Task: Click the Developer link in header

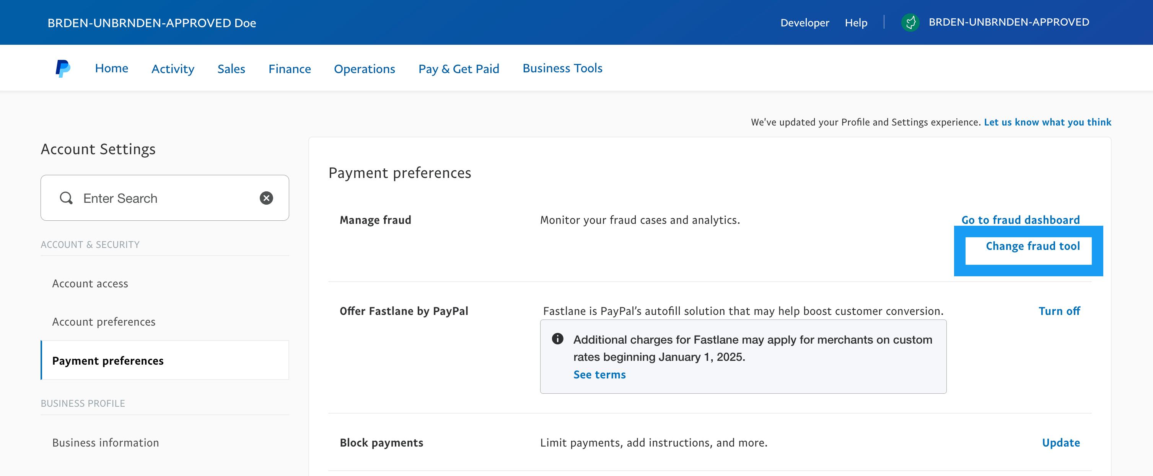Action: point(804,23)
